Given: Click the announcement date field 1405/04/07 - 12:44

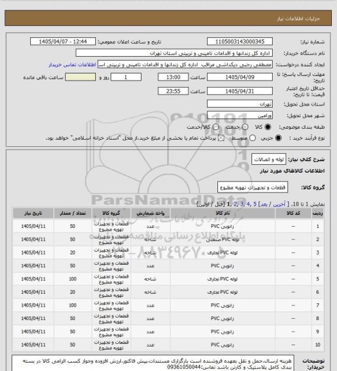Looking at the screenshot, I should tap(63, 42).
